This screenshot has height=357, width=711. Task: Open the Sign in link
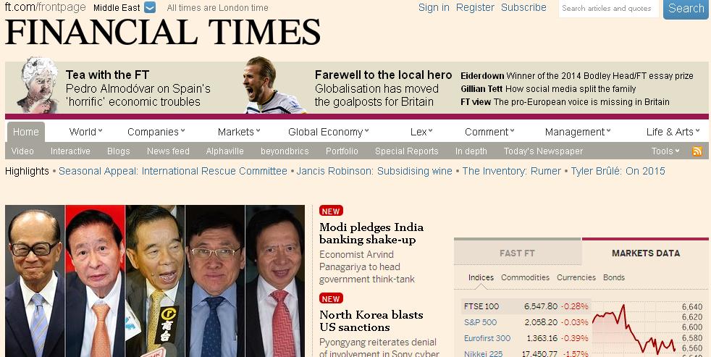pyautogui.click(x=434, y=7)
